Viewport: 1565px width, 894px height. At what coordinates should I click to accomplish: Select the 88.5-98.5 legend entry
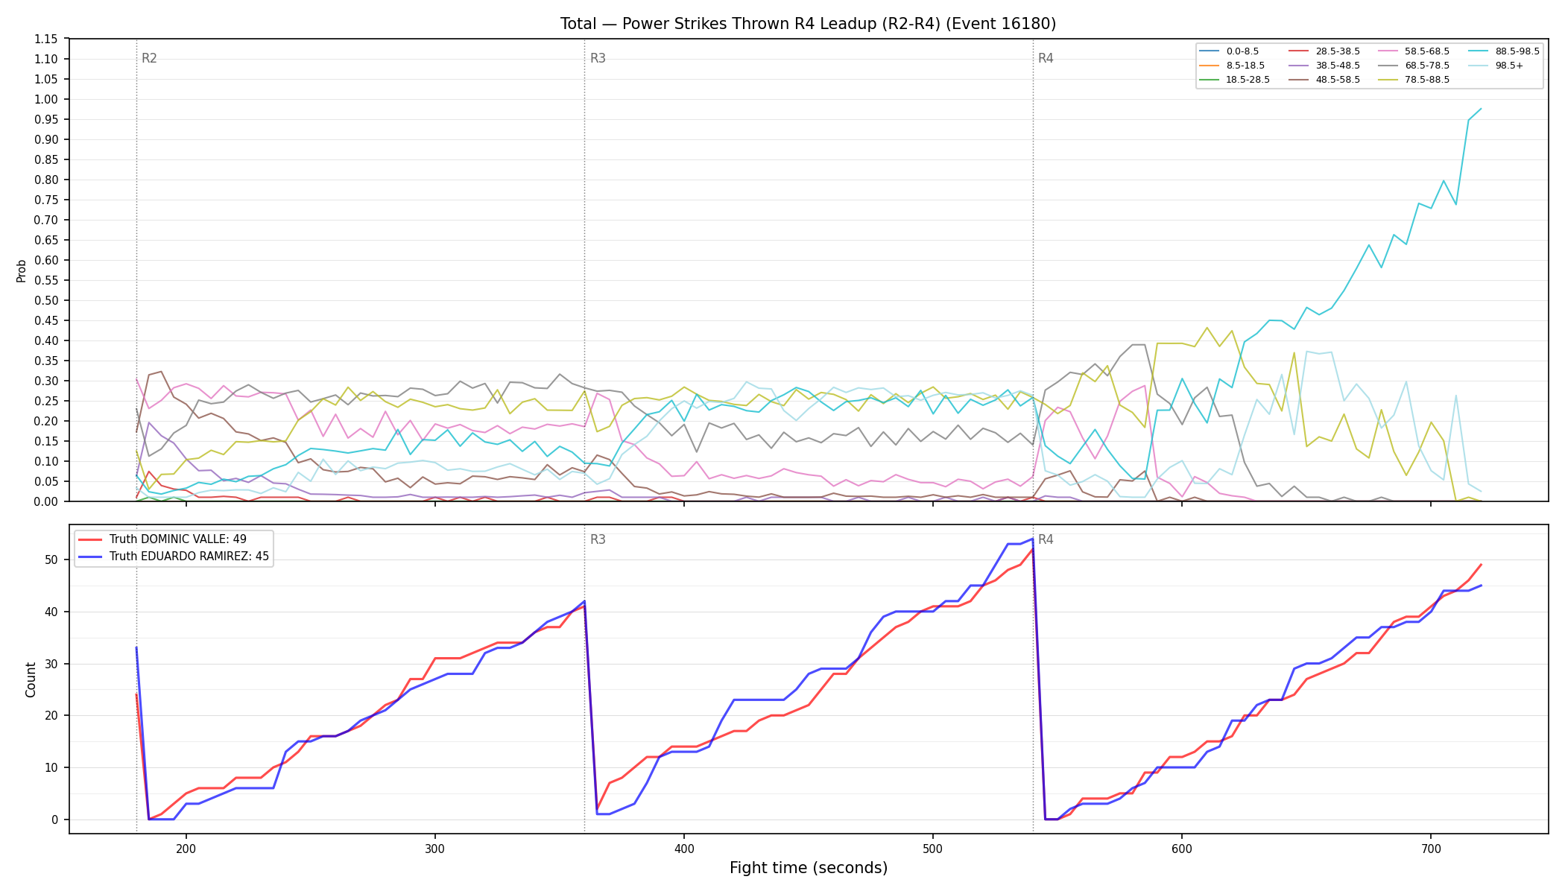click(1504, 51)
